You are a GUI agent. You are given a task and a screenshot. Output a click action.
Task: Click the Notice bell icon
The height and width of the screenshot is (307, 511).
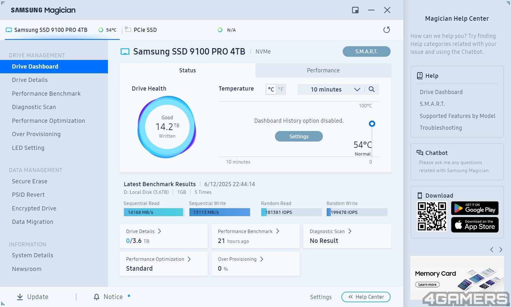click(x=96, y=297)
